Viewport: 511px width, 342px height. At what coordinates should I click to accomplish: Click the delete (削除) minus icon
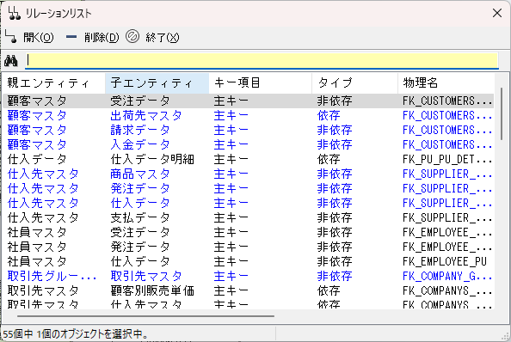click(x=71, y=37)
